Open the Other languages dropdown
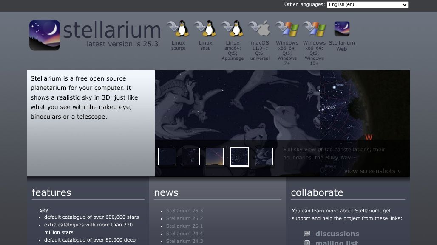Screen dimensions: 437x245 [x=367, y=4]
